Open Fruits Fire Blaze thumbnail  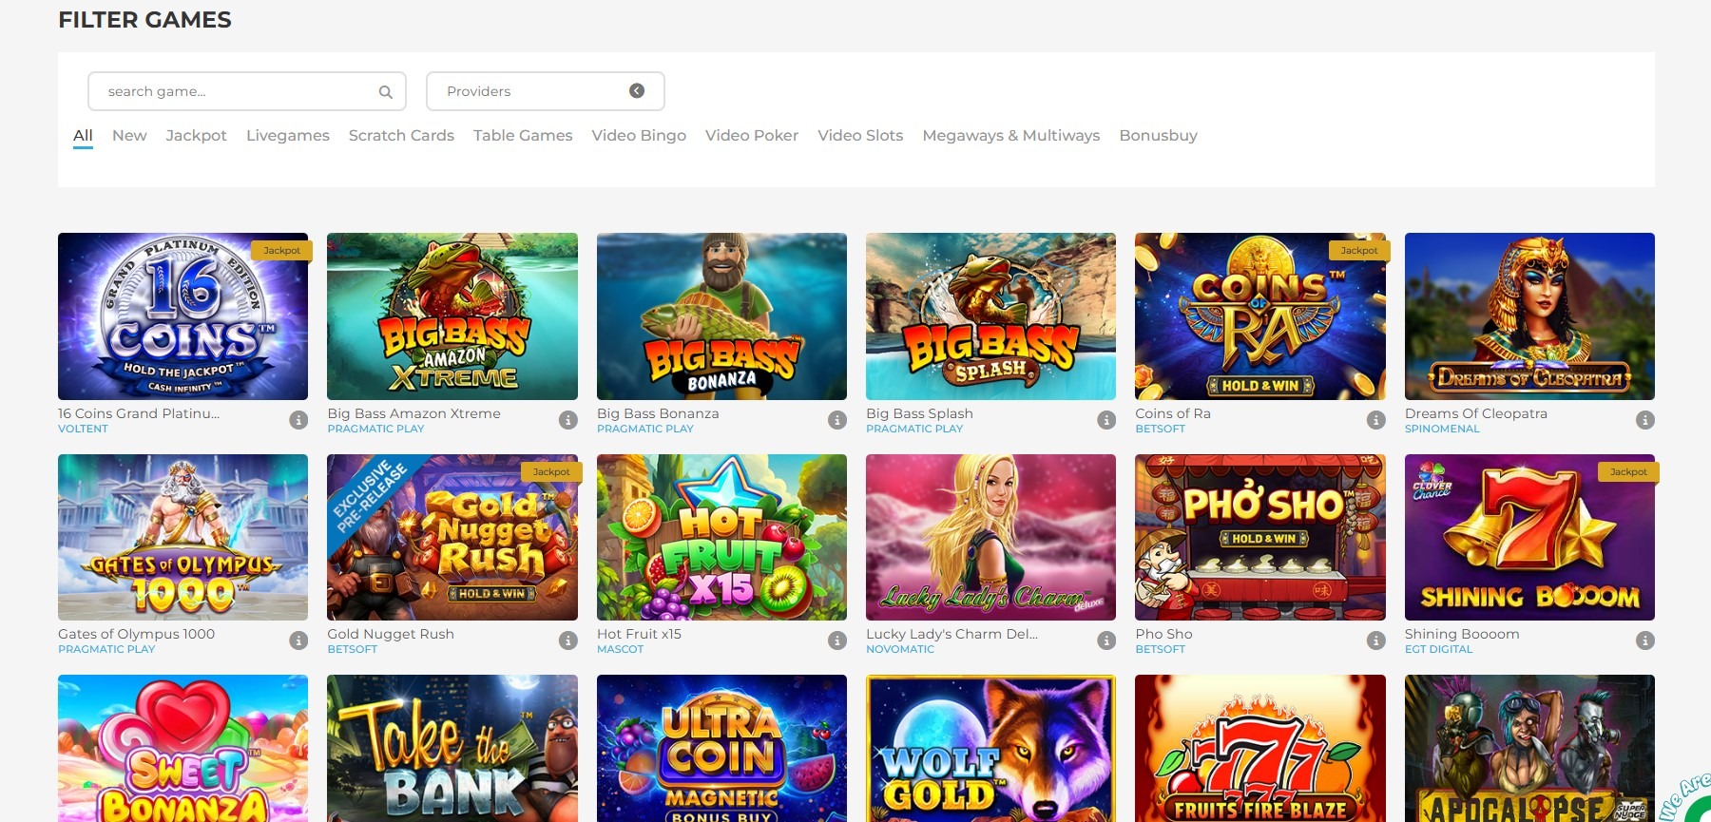(1260, 749)
